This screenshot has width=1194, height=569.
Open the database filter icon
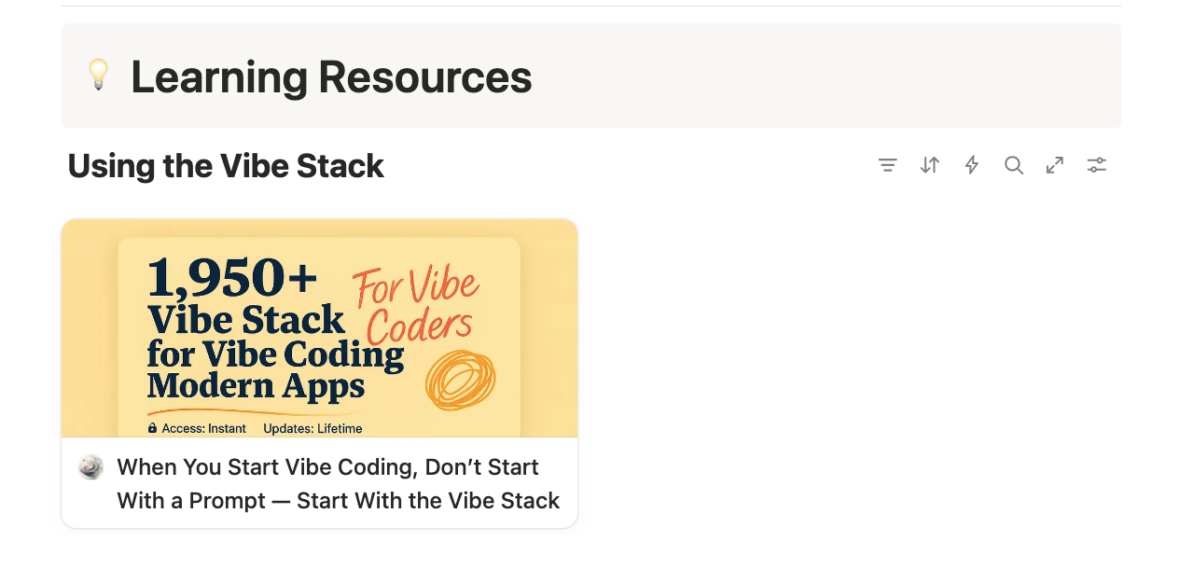(887, 165)
